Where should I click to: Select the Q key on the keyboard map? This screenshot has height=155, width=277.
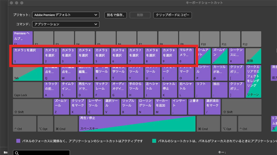click(51, 74)
